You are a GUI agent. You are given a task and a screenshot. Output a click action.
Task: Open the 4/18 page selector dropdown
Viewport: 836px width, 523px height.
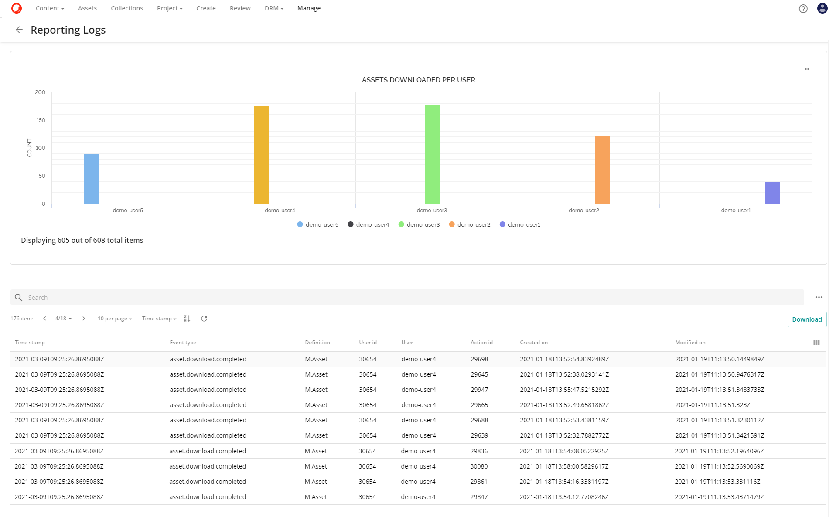click(63, 319)
